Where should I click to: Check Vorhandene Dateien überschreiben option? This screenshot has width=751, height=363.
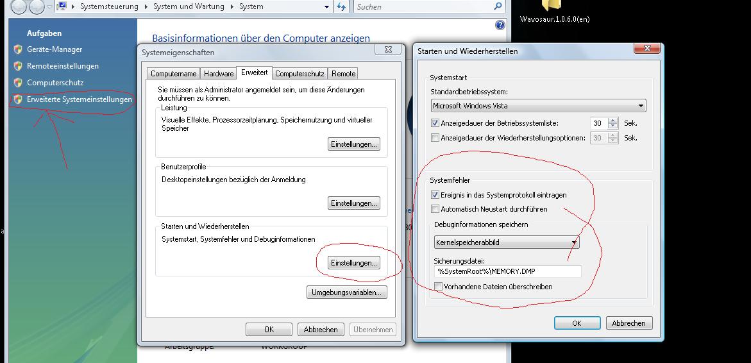(x=438, y=287)
